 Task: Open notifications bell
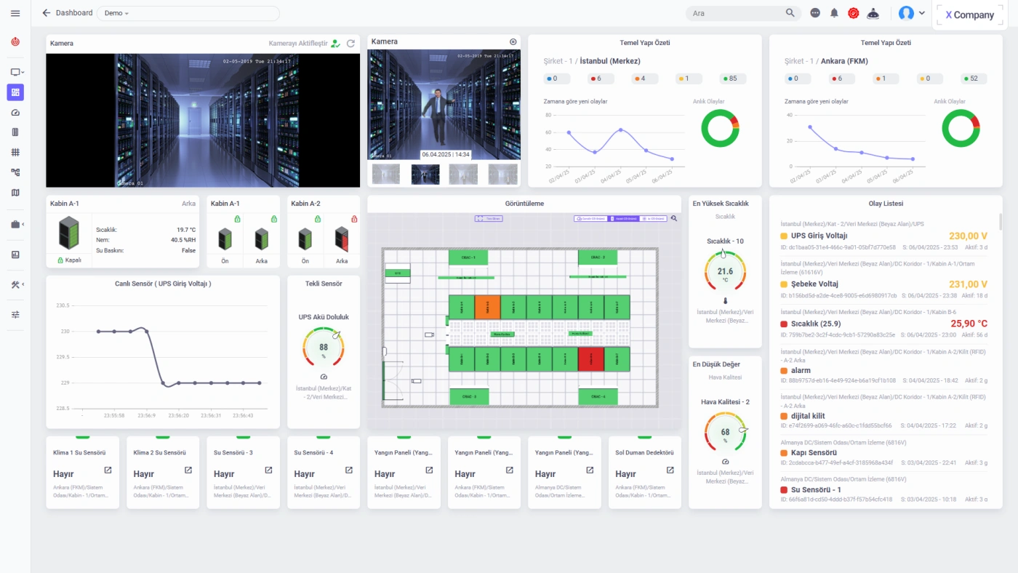coord(834,13)
